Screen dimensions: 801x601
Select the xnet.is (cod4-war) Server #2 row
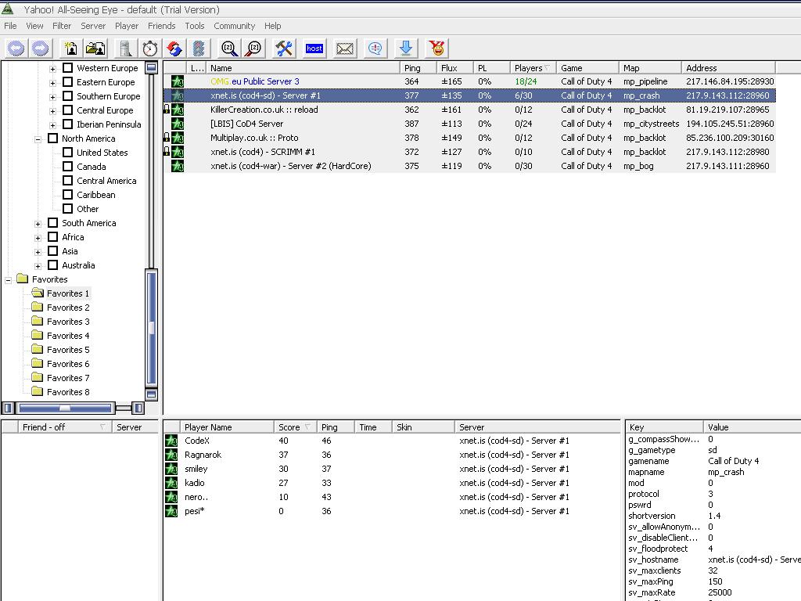pyautogui.click(x=469, y=166)
